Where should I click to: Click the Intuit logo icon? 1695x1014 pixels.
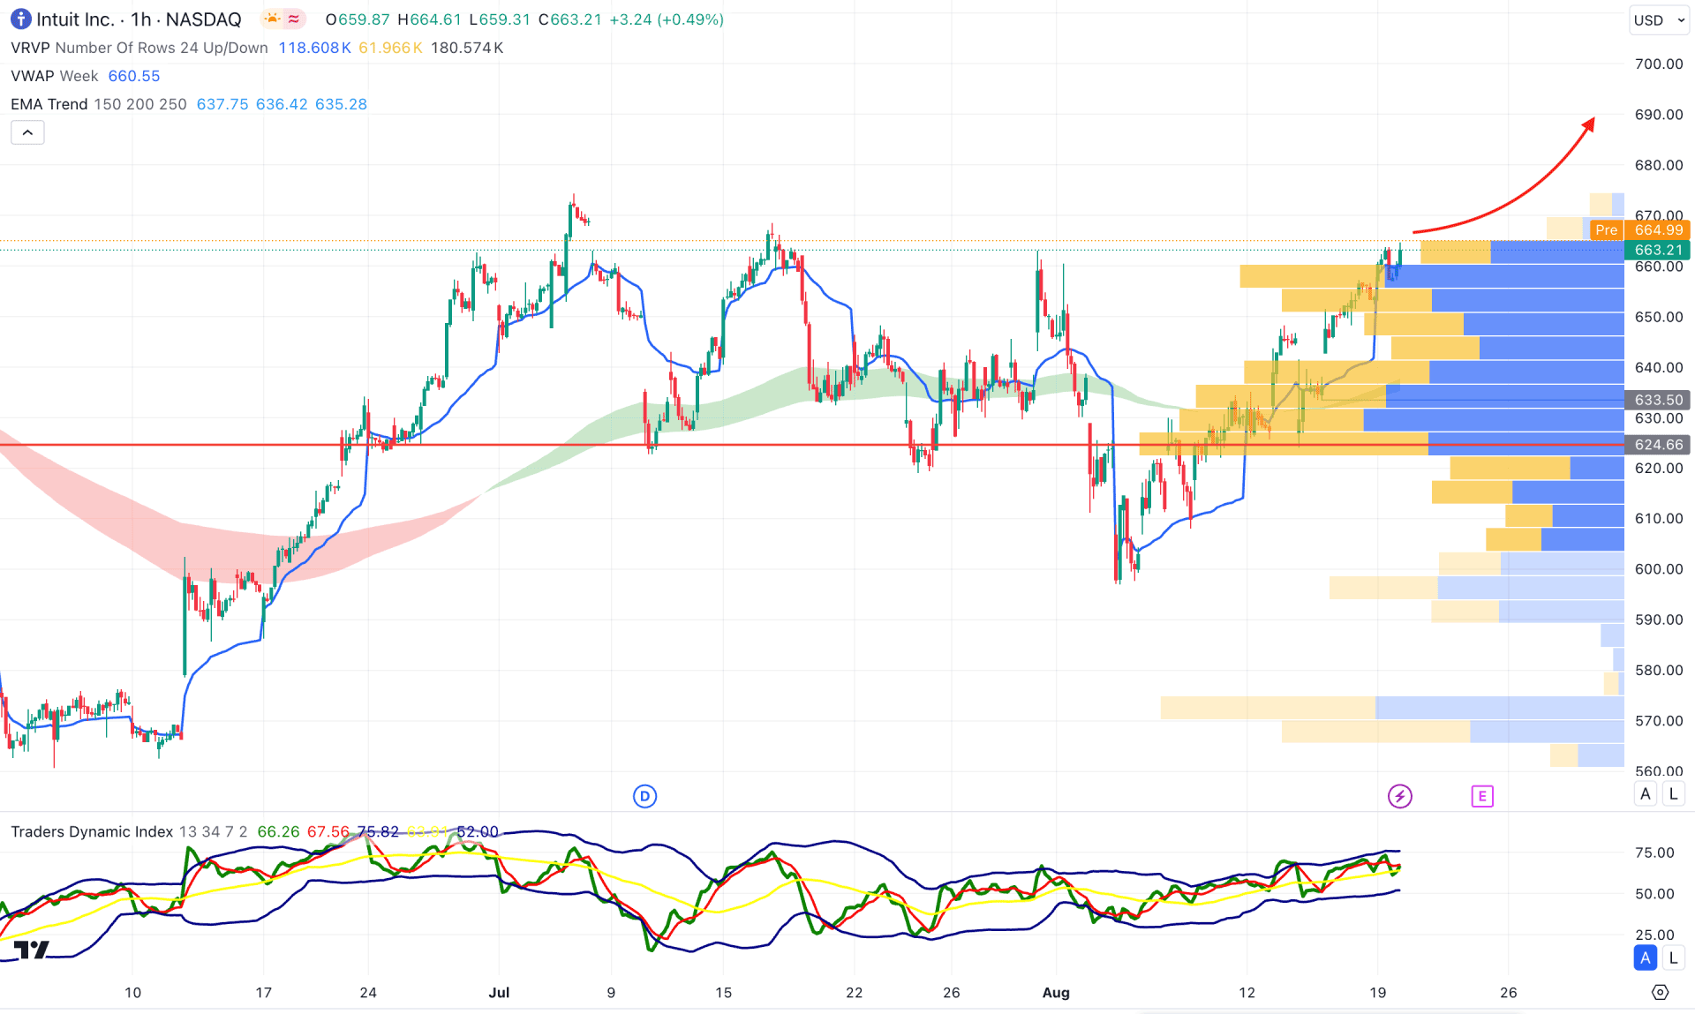tap(20, 19)
